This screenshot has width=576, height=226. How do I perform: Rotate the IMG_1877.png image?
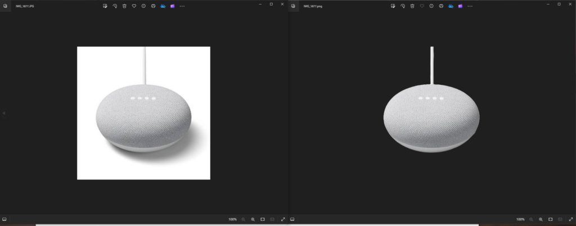[x=403, y=6]
